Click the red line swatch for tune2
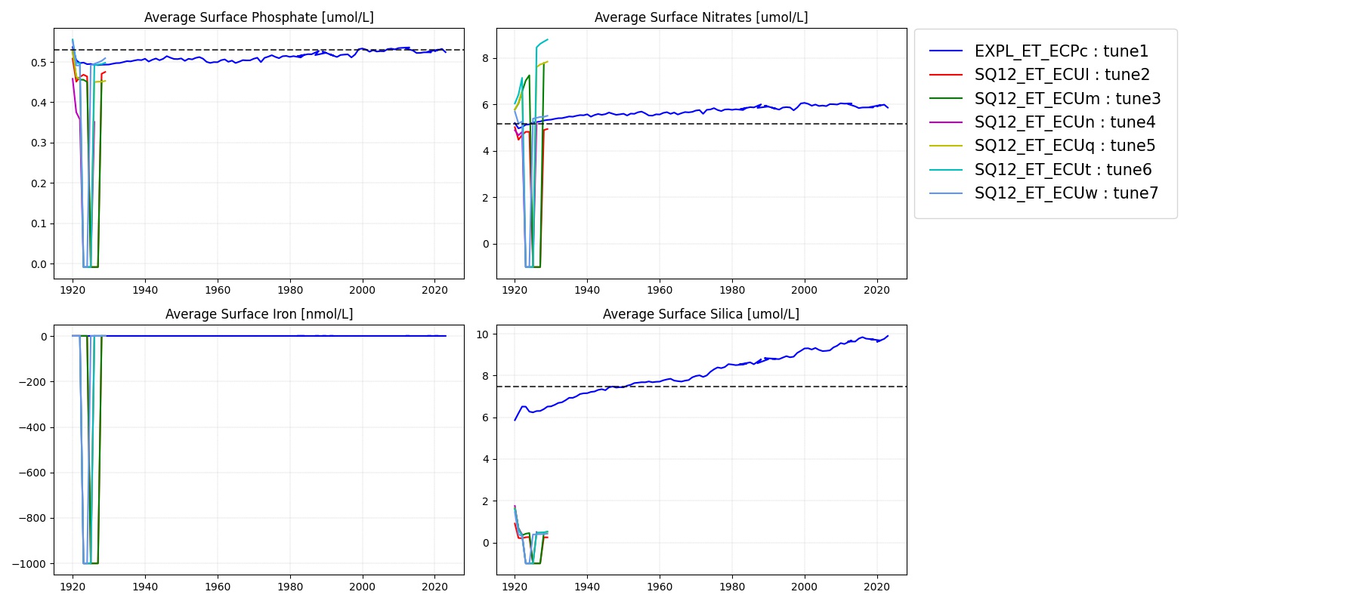This screenshot has height=604, width=1360. (946, 75)
